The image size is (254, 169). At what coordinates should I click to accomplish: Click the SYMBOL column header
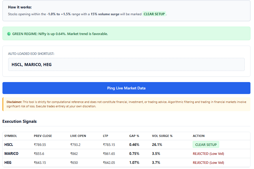[x=11, y=136]
